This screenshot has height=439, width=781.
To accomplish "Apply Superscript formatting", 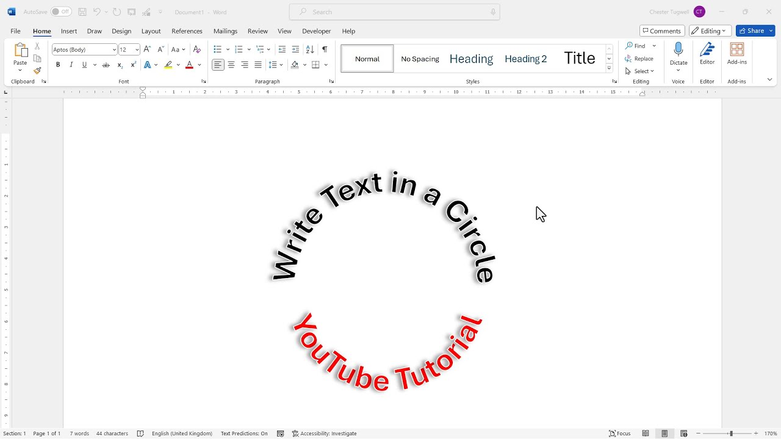I will pyautogui.click(x=133, y=65).
